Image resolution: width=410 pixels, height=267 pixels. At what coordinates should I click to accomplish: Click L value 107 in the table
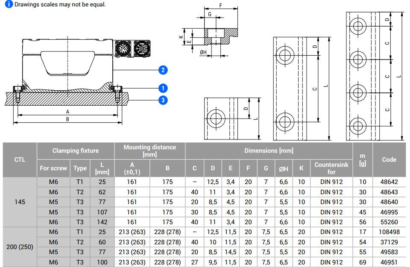click(x=102, y=212)
